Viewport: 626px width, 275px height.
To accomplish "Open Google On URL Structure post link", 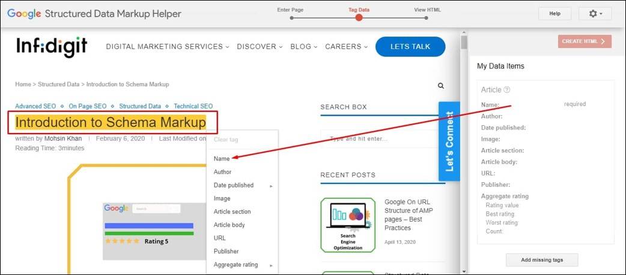I will pos(409,215).
